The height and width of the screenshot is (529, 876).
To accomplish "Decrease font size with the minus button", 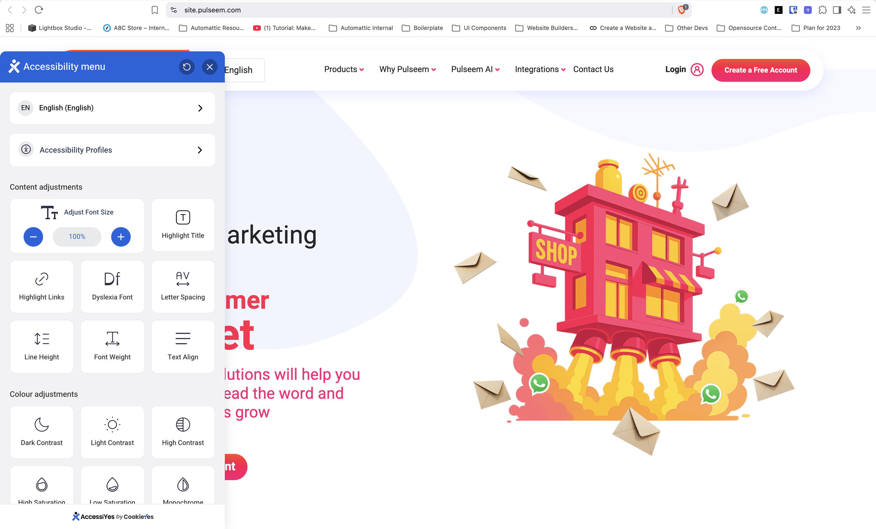I will 33,237.
